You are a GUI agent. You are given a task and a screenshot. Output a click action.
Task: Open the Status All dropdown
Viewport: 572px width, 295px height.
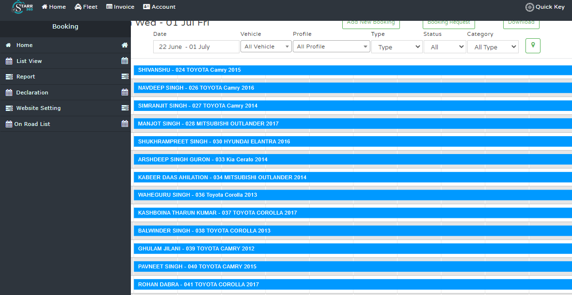click(x=445, y=47)
